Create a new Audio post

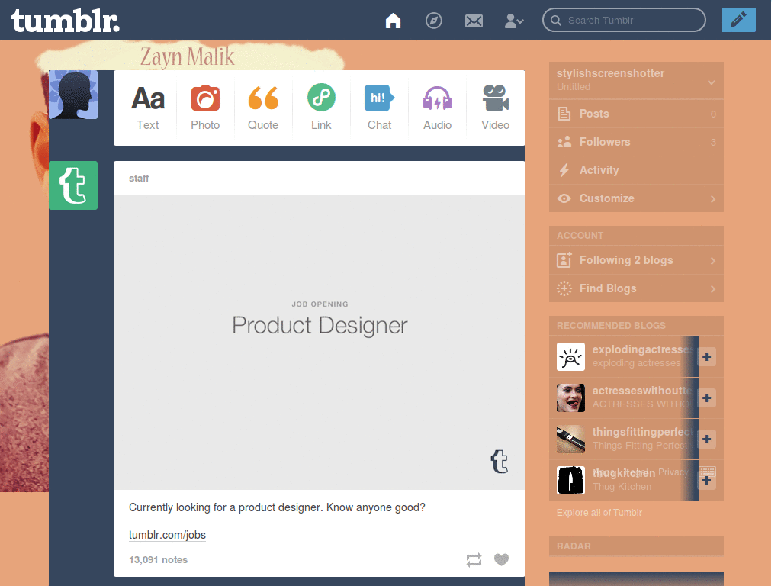click(437, 108)
